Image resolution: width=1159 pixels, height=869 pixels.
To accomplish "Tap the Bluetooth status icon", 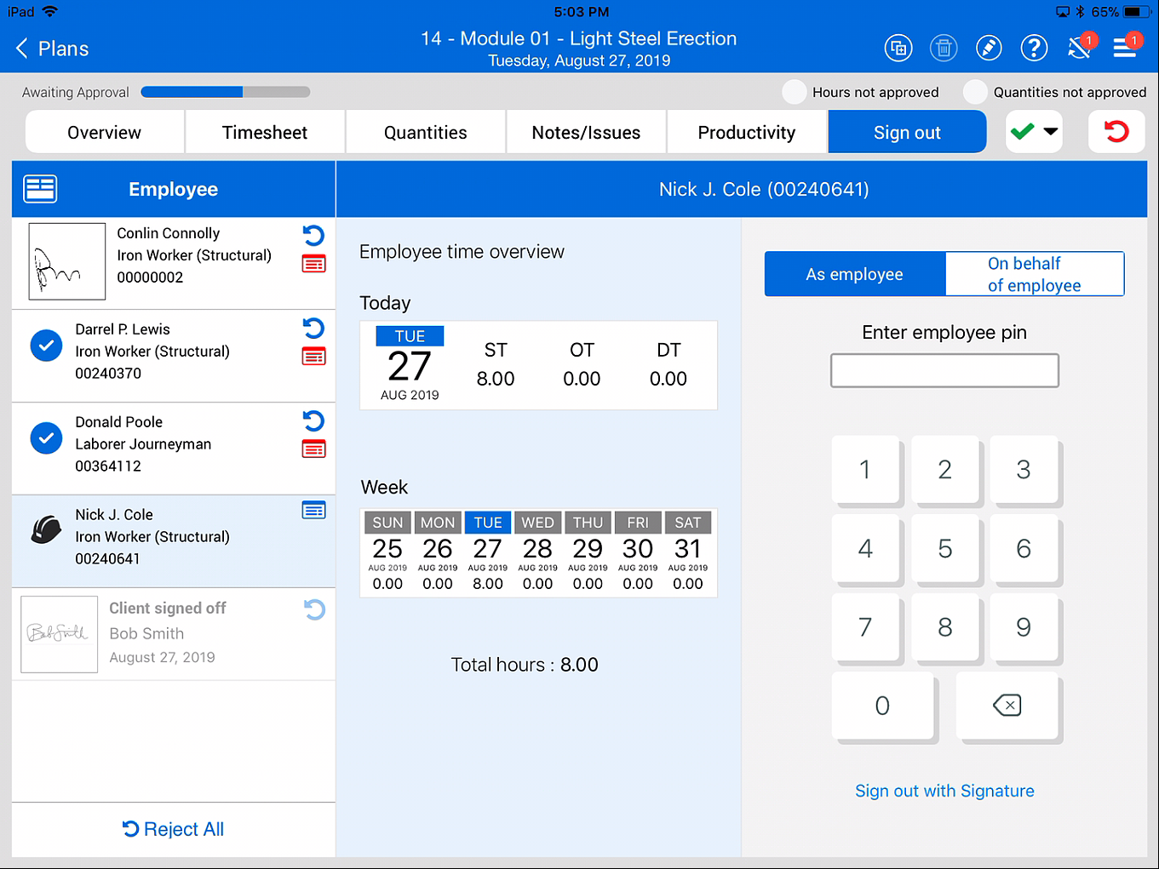I will pos(1080,12).
